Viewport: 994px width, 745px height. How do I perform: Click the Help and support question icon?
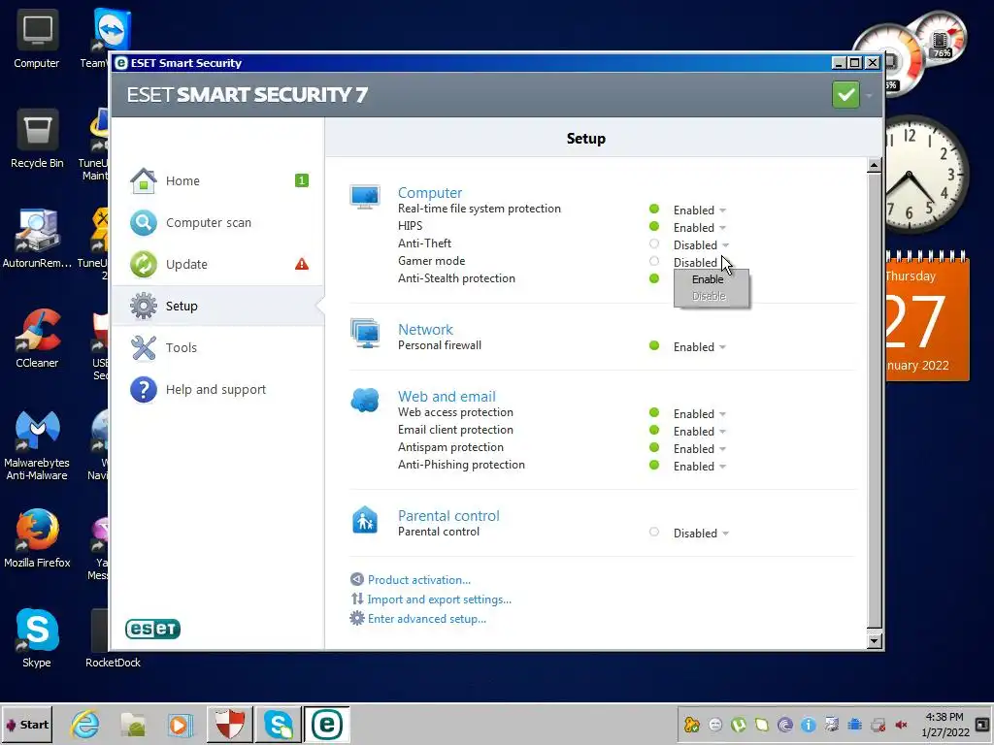coord(144,390)
